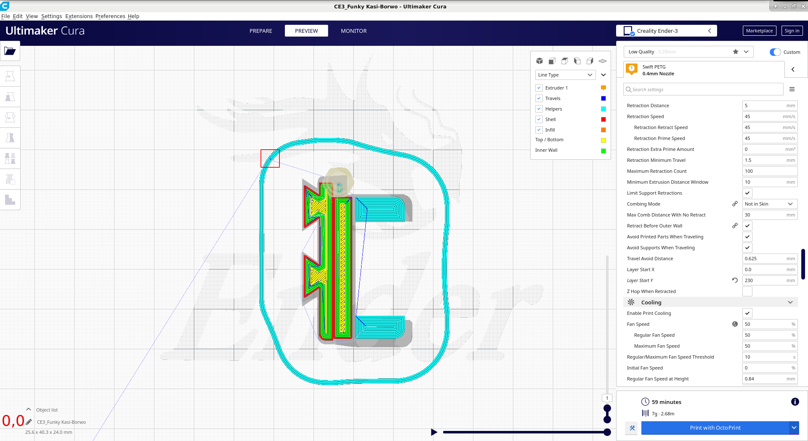Switch to left side view icon
The height and width of the screenshot is (441, 808).
tap(577, 61)
